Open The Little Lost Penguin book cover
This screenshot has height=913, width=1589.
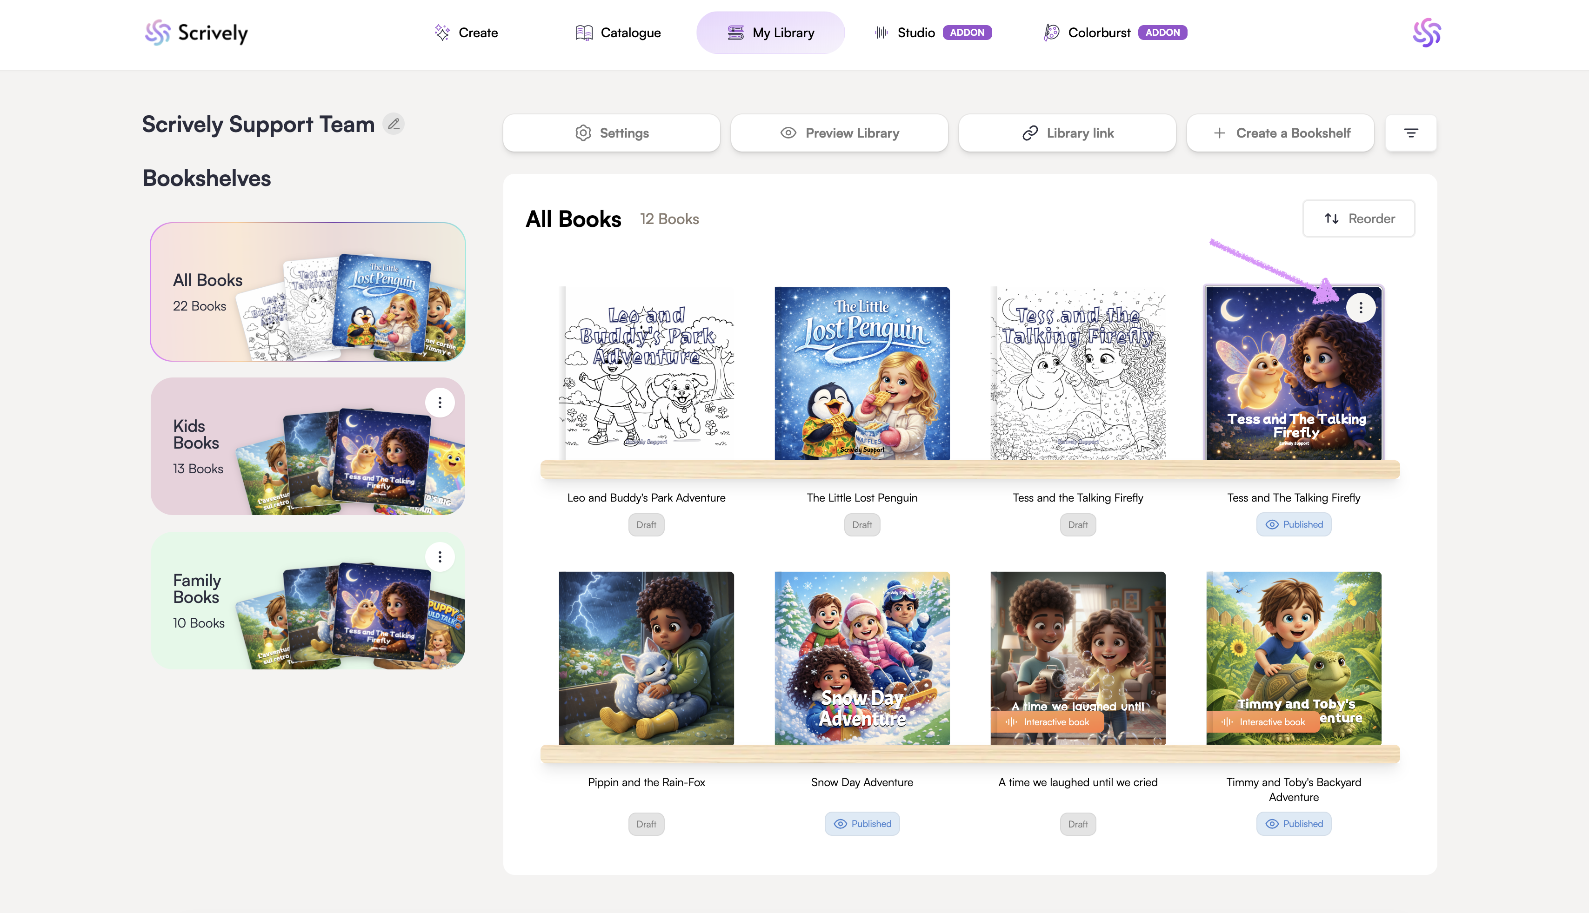[x=862, y=374]
